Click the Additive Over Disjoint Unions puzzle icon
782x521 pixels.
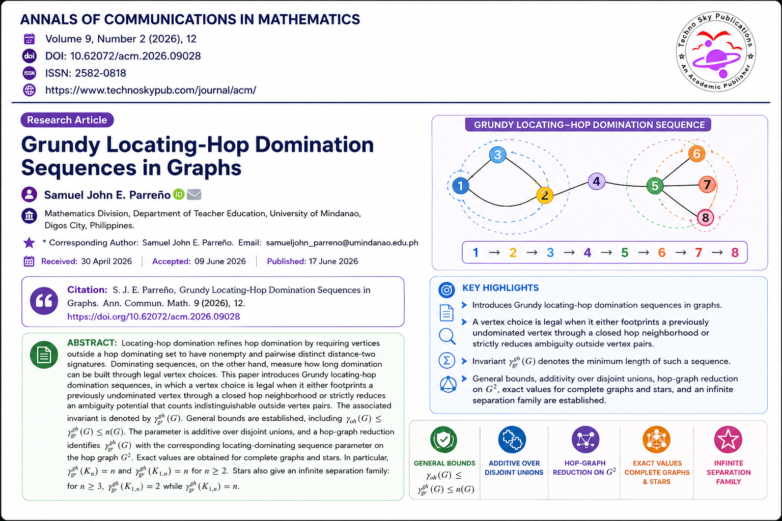[x=512, y=439]
